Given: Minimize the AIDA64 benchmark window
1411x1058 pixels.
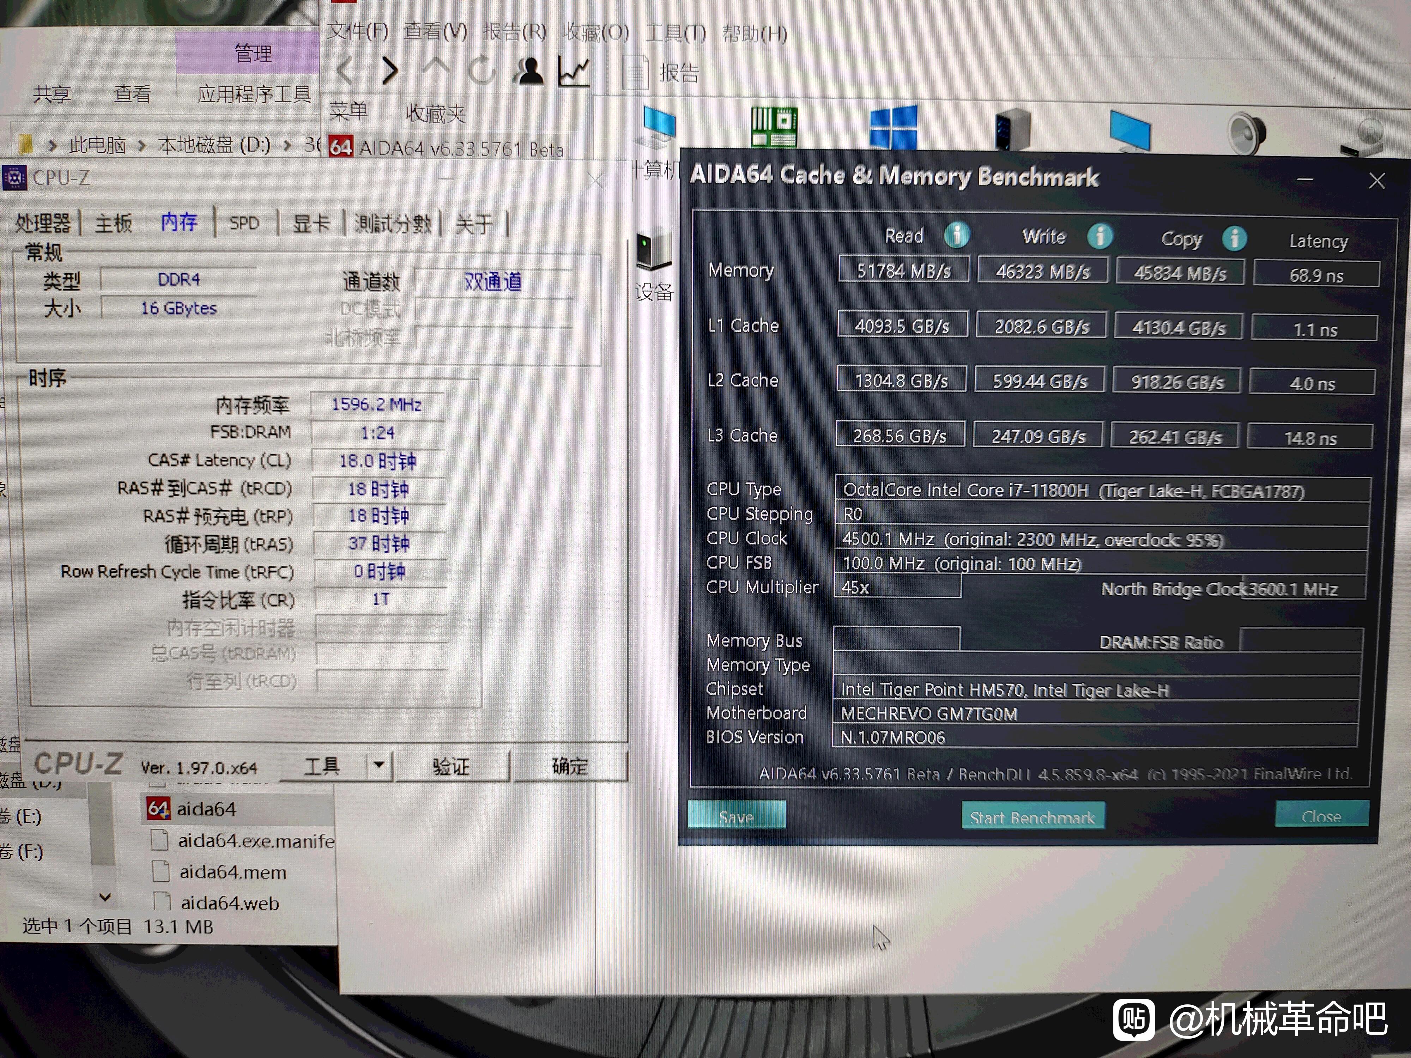Looking at the screenshot, I should tap(1305, 179).
